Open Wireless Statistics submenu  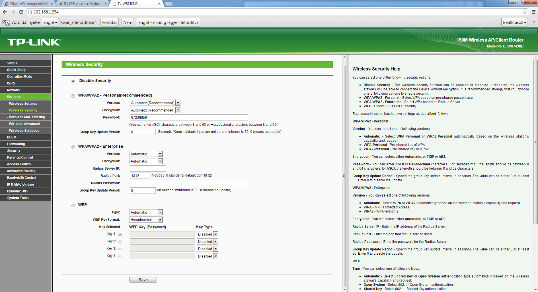[x=26, y=131]
